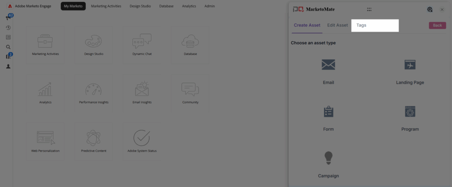Choose the Email asset type

click(x=328, y=65)
